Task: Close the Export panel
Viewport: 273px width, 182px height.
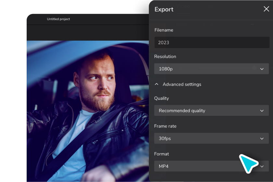Action: coord(266,9)
